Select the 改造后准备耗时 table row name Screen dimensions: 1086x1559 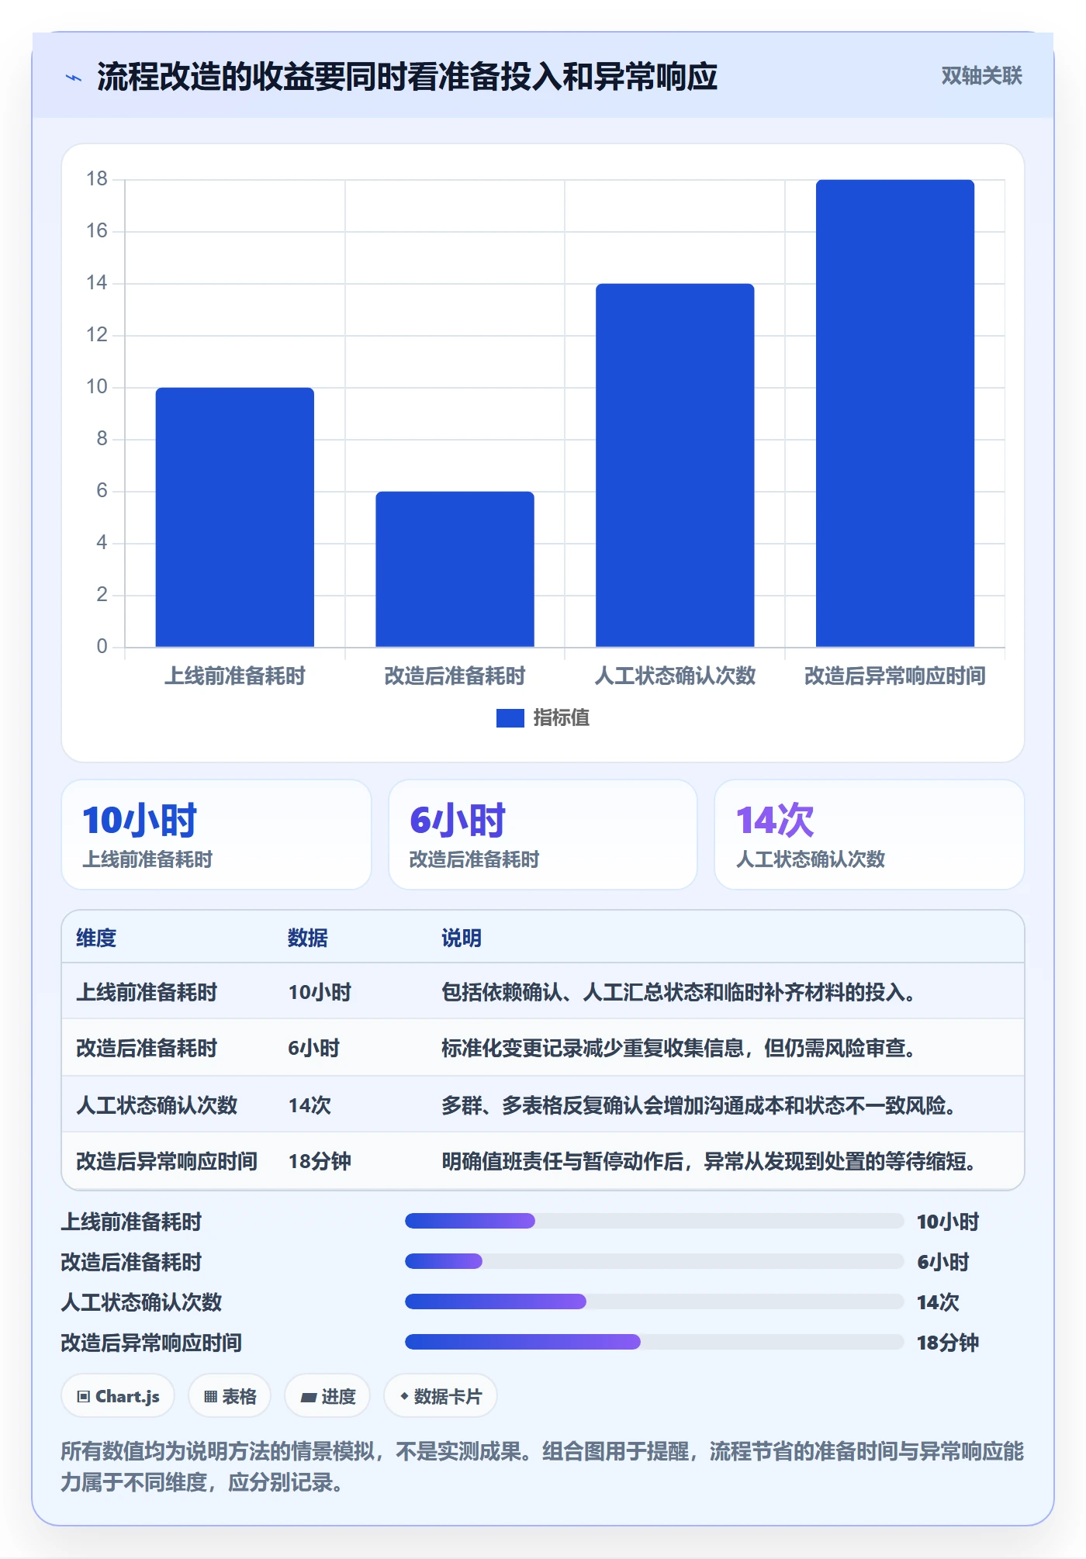click(147, 1048)
